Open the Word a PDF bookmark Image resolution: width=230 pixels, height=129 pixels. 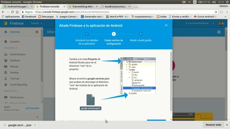(118, 17)
